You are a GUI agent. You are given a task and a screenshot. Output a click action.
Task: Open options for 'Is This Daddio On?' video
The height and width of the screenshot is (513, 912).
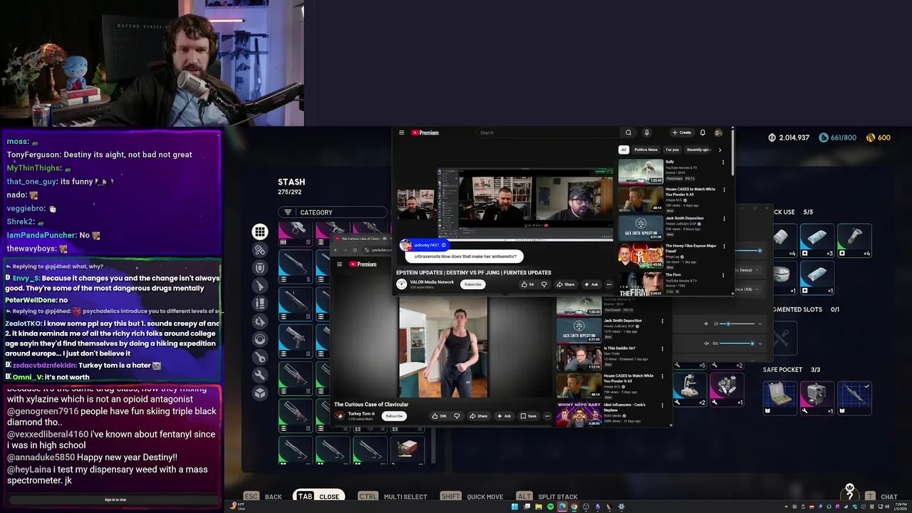(x=663, y=349)
